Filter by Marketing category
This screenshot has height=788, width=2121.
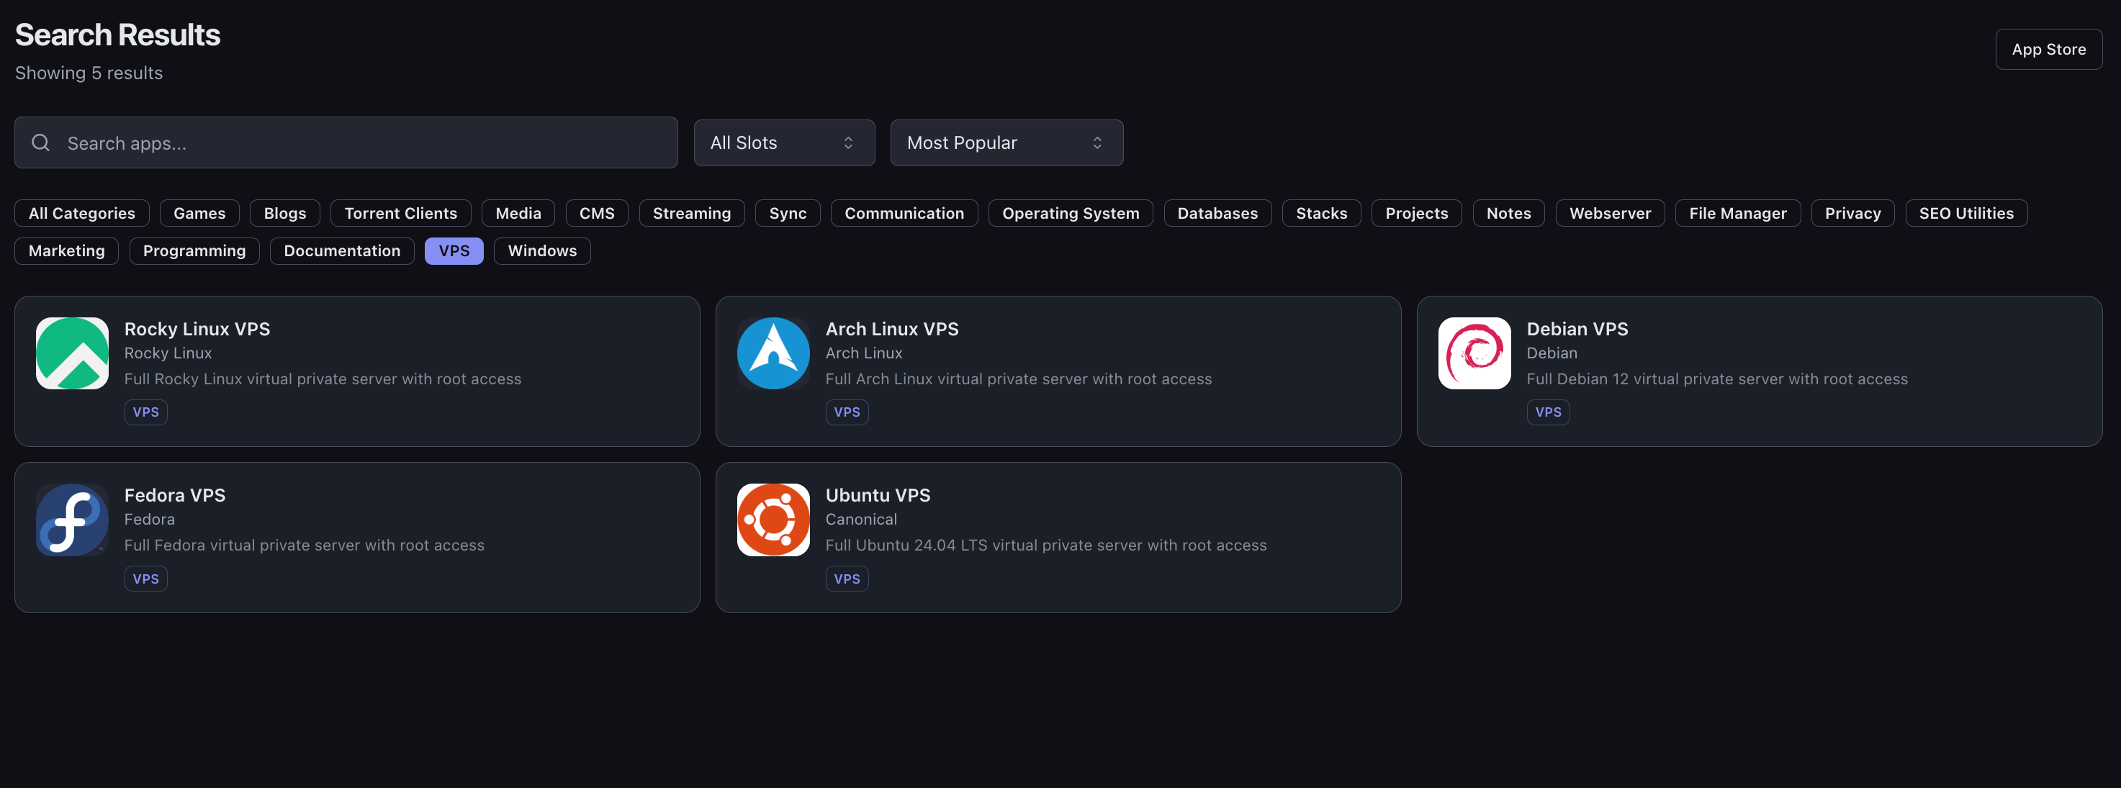(67, 251)
